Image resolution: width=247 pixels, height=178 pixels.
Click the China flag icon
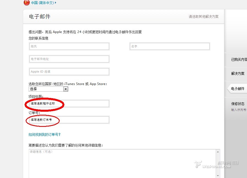point(27,2)
